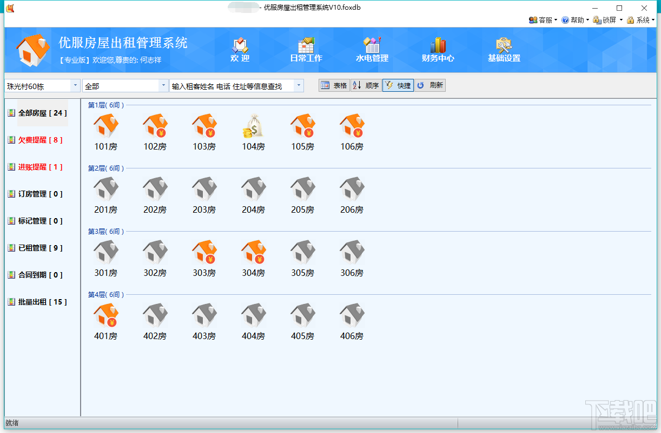Expand the tenant search dropdown arrow

click(299, 86)
